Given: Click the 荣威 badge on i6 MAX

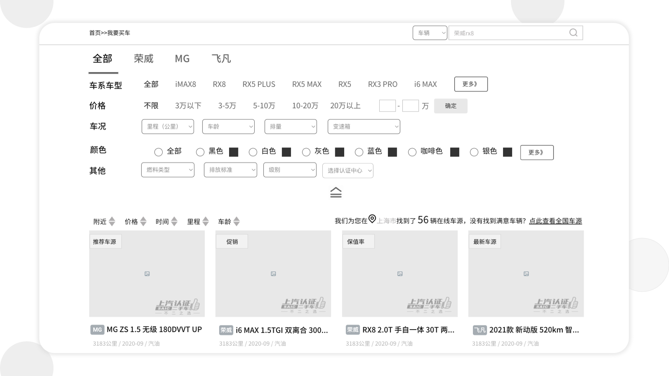Looking at the screenshot, I should click(x=226, y=330).
